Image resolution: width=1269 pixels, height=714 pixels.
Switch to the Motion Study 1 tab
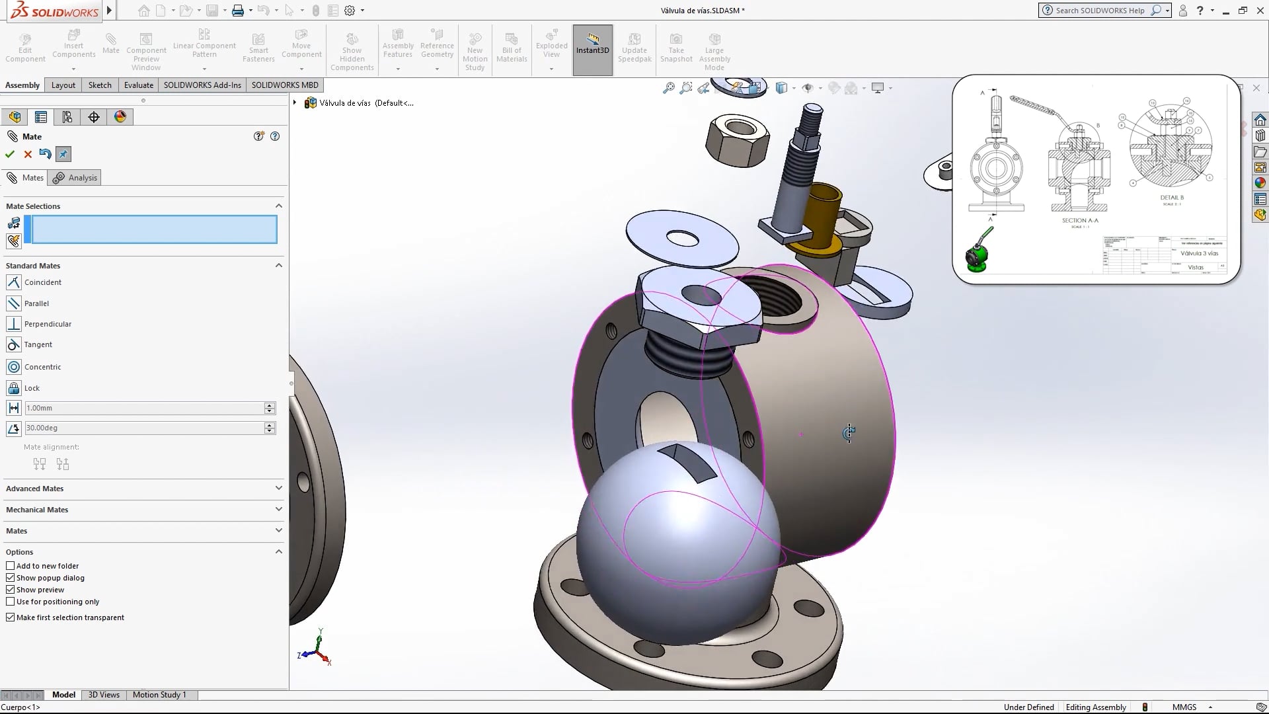tap(159, 695)
